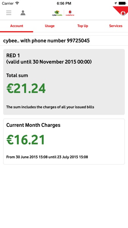Viewport: 128px width, 228px height.
Task: Tap the battery indicator icon
Action: coord(122,3)
